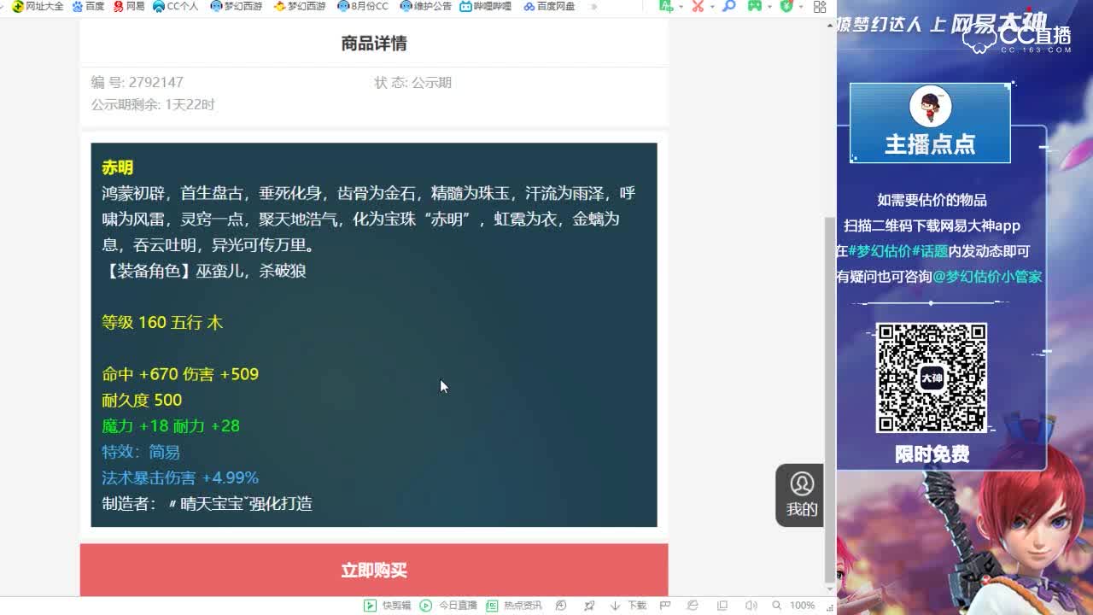Open 热点资讯 in status bar
Viewport: 1093px width, 615px height.
click(x=513, y=605)
